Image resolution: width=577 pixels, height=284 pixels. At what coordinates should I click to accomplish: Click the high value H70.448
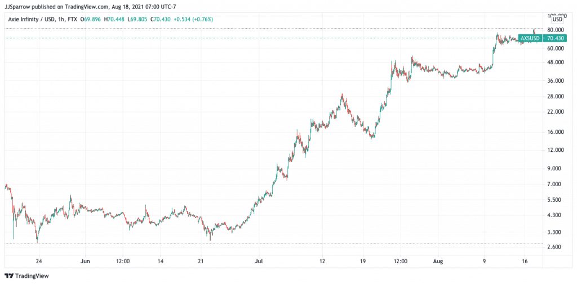[x=114, y=19]
